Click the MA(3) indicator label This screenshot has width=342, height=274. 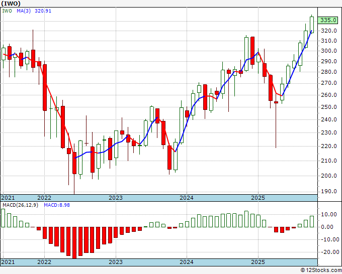click(x=24, y=11)
